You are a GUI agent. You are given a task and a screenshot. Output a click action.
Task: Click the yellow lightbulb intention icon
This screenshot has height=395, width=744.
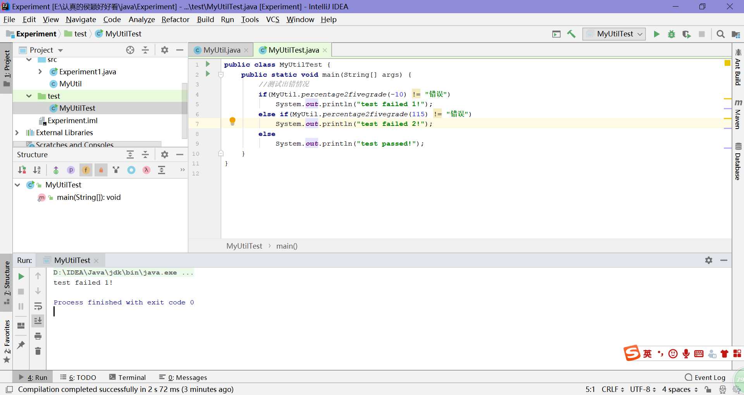pos(232,121)
